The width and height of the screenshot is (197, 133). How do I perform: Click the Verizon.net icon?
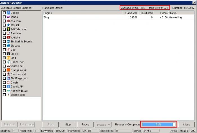coord(8,66)
